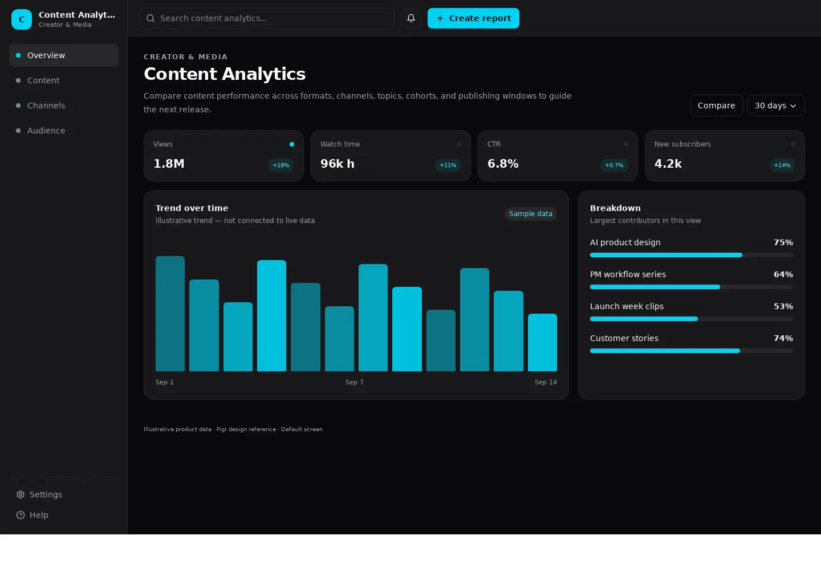
Task: Click the Launch week clips progress bar
Action: pyautogui.click(x=692, y=319)
